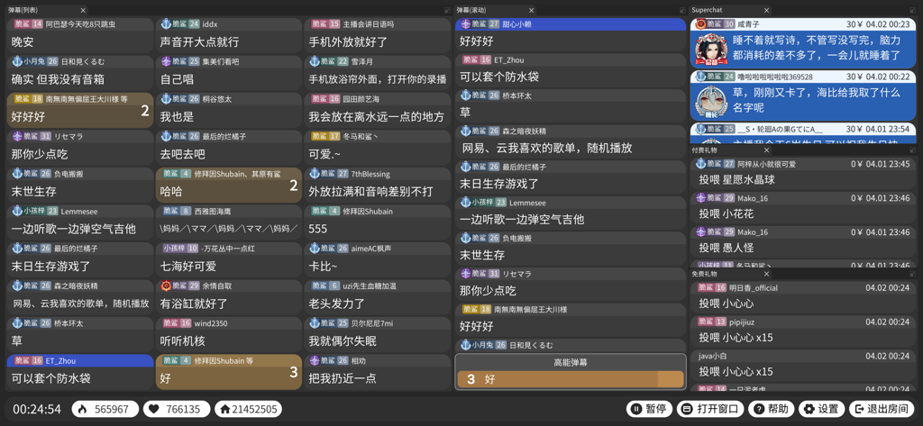The width and height of the screenshot is (923, 426).
Task: Select the 我就偶尔失眠 message
Action: coord(378,334)
